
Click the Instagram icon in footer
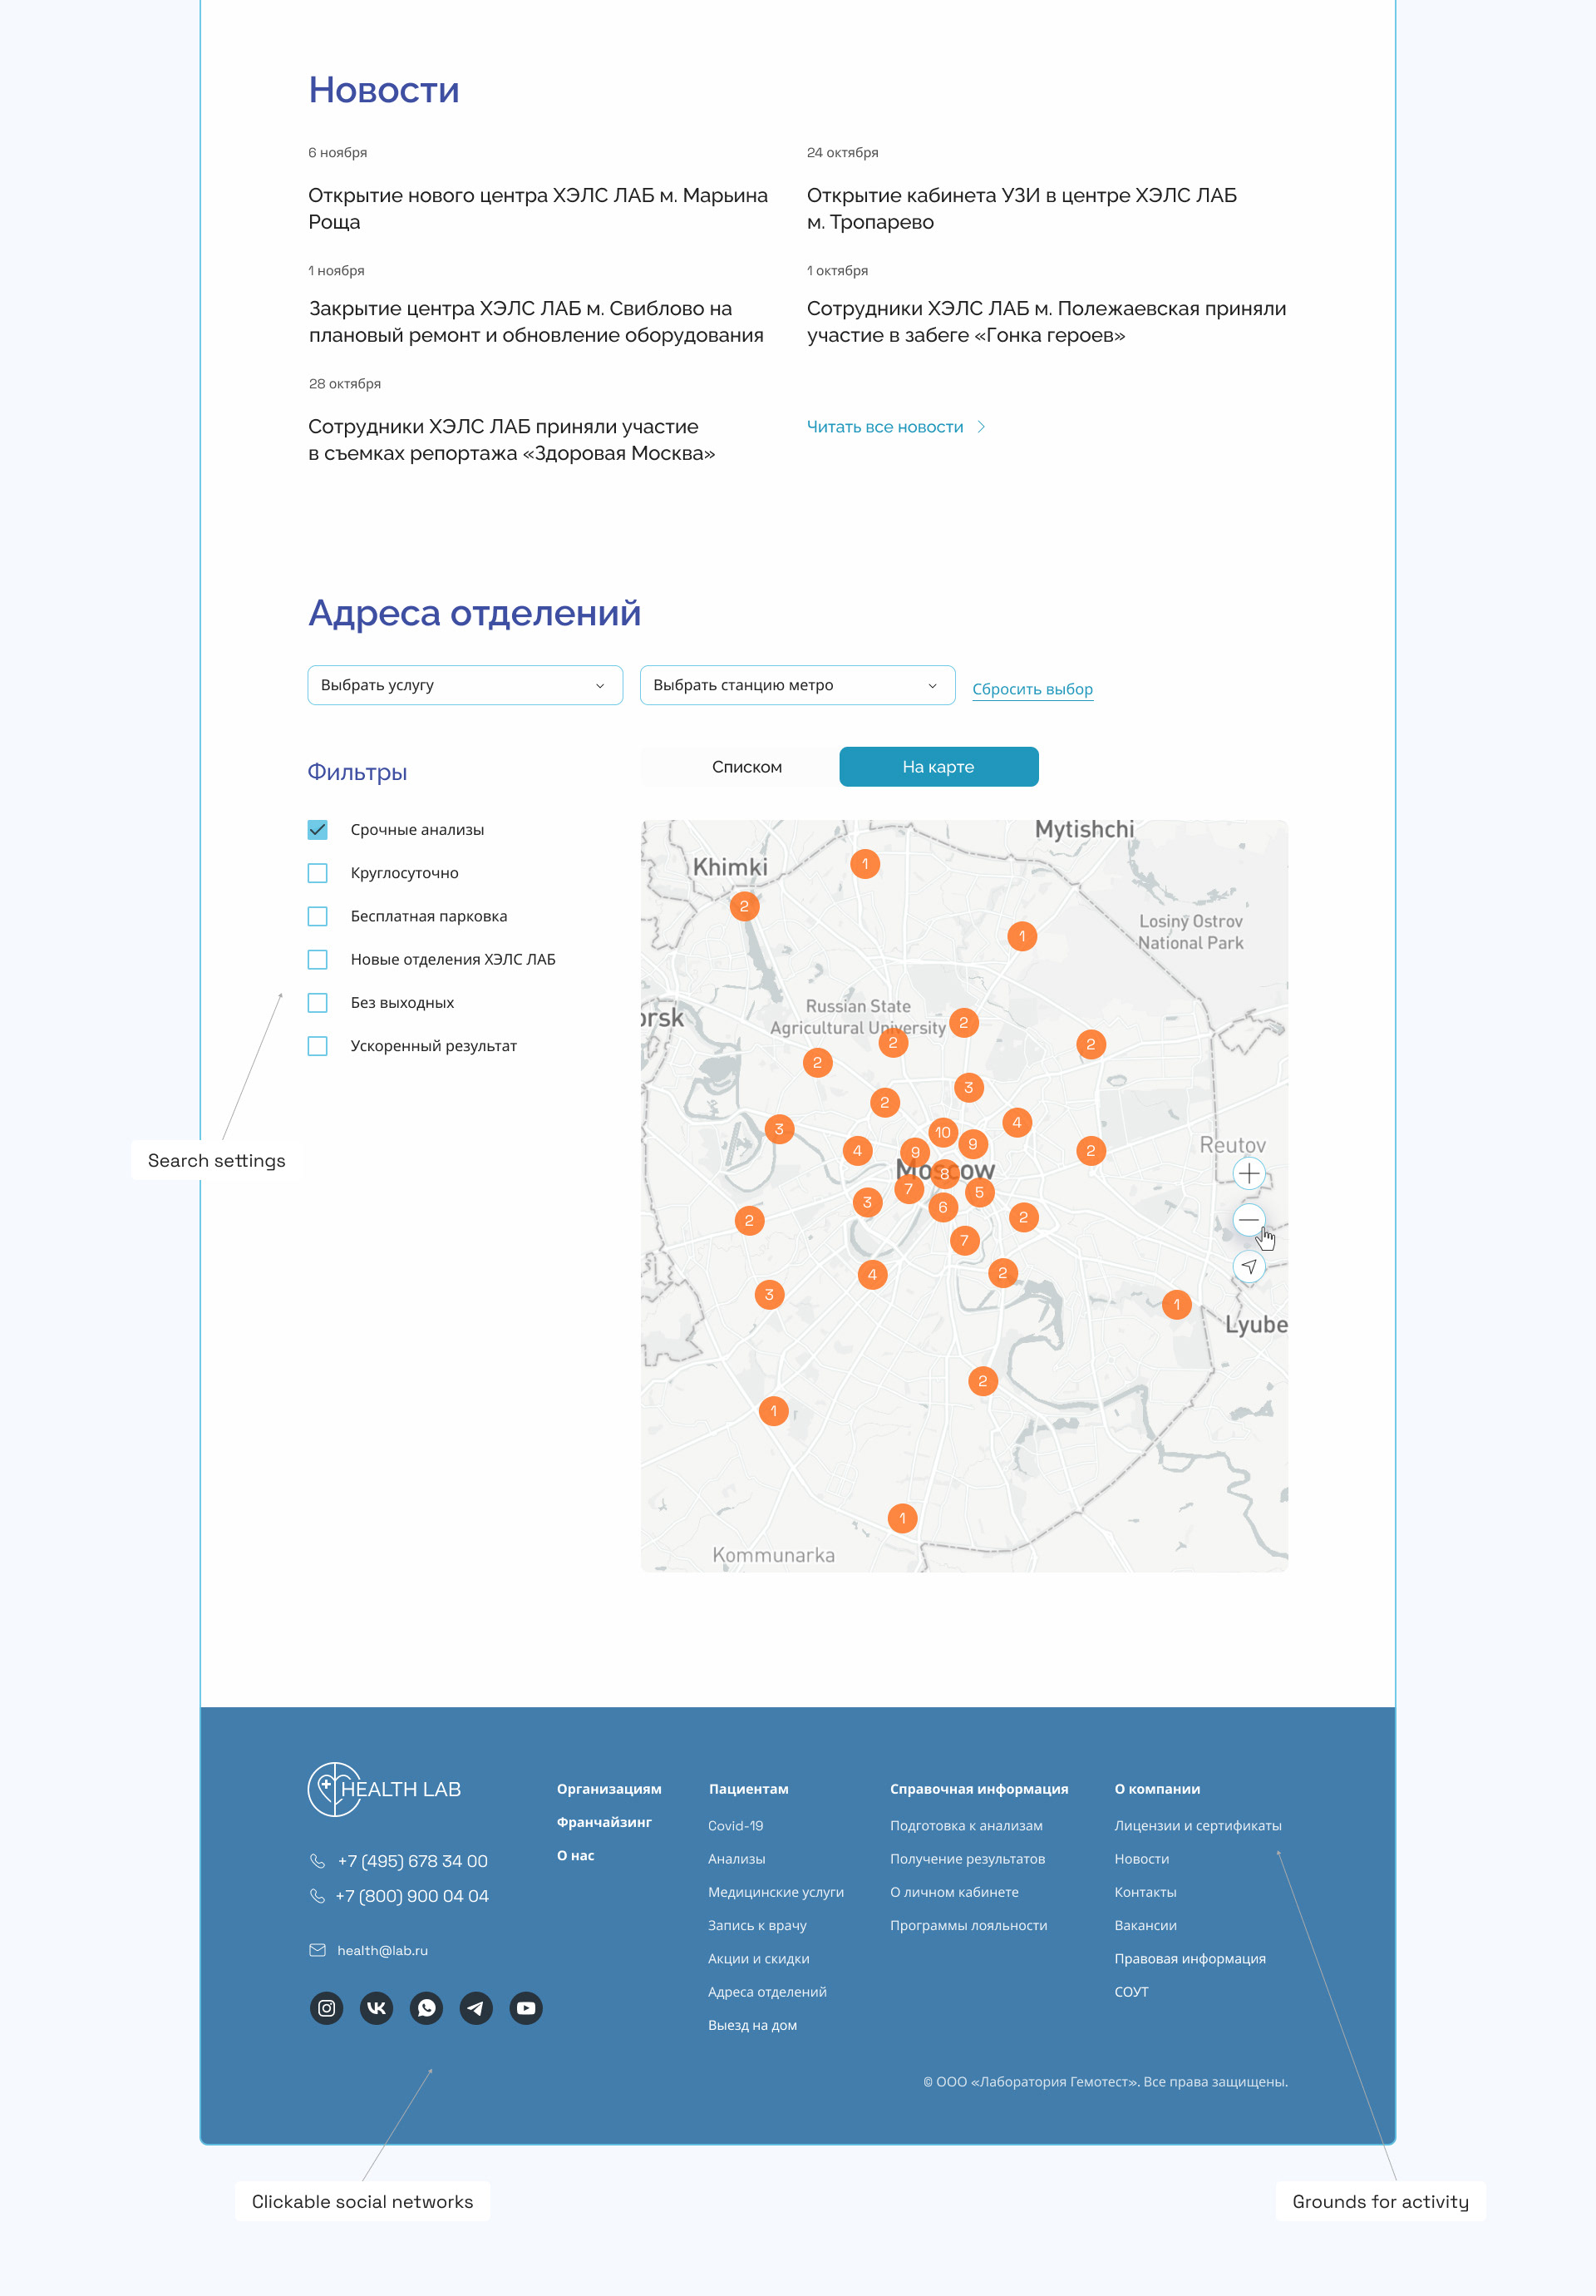[x=326, y=2008]
